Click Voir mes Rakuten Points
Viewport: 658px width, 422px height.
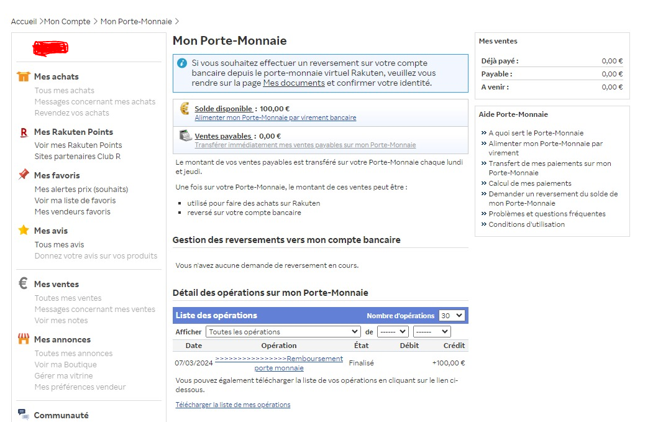pos(78,145)
